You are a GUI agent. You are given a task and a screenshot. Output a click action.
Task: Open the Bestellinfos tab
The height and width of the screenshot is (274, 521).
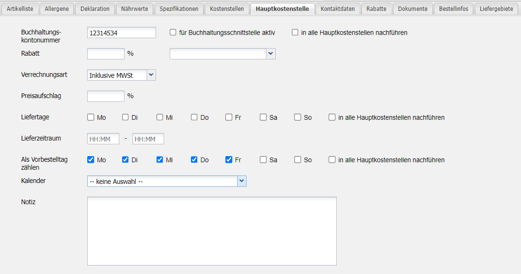pyautogui.click(x=454, y=8)
